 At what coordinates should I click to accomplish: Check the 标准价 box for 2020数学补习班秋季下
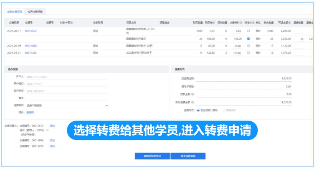pyautogui.click(x=249, y=53)
